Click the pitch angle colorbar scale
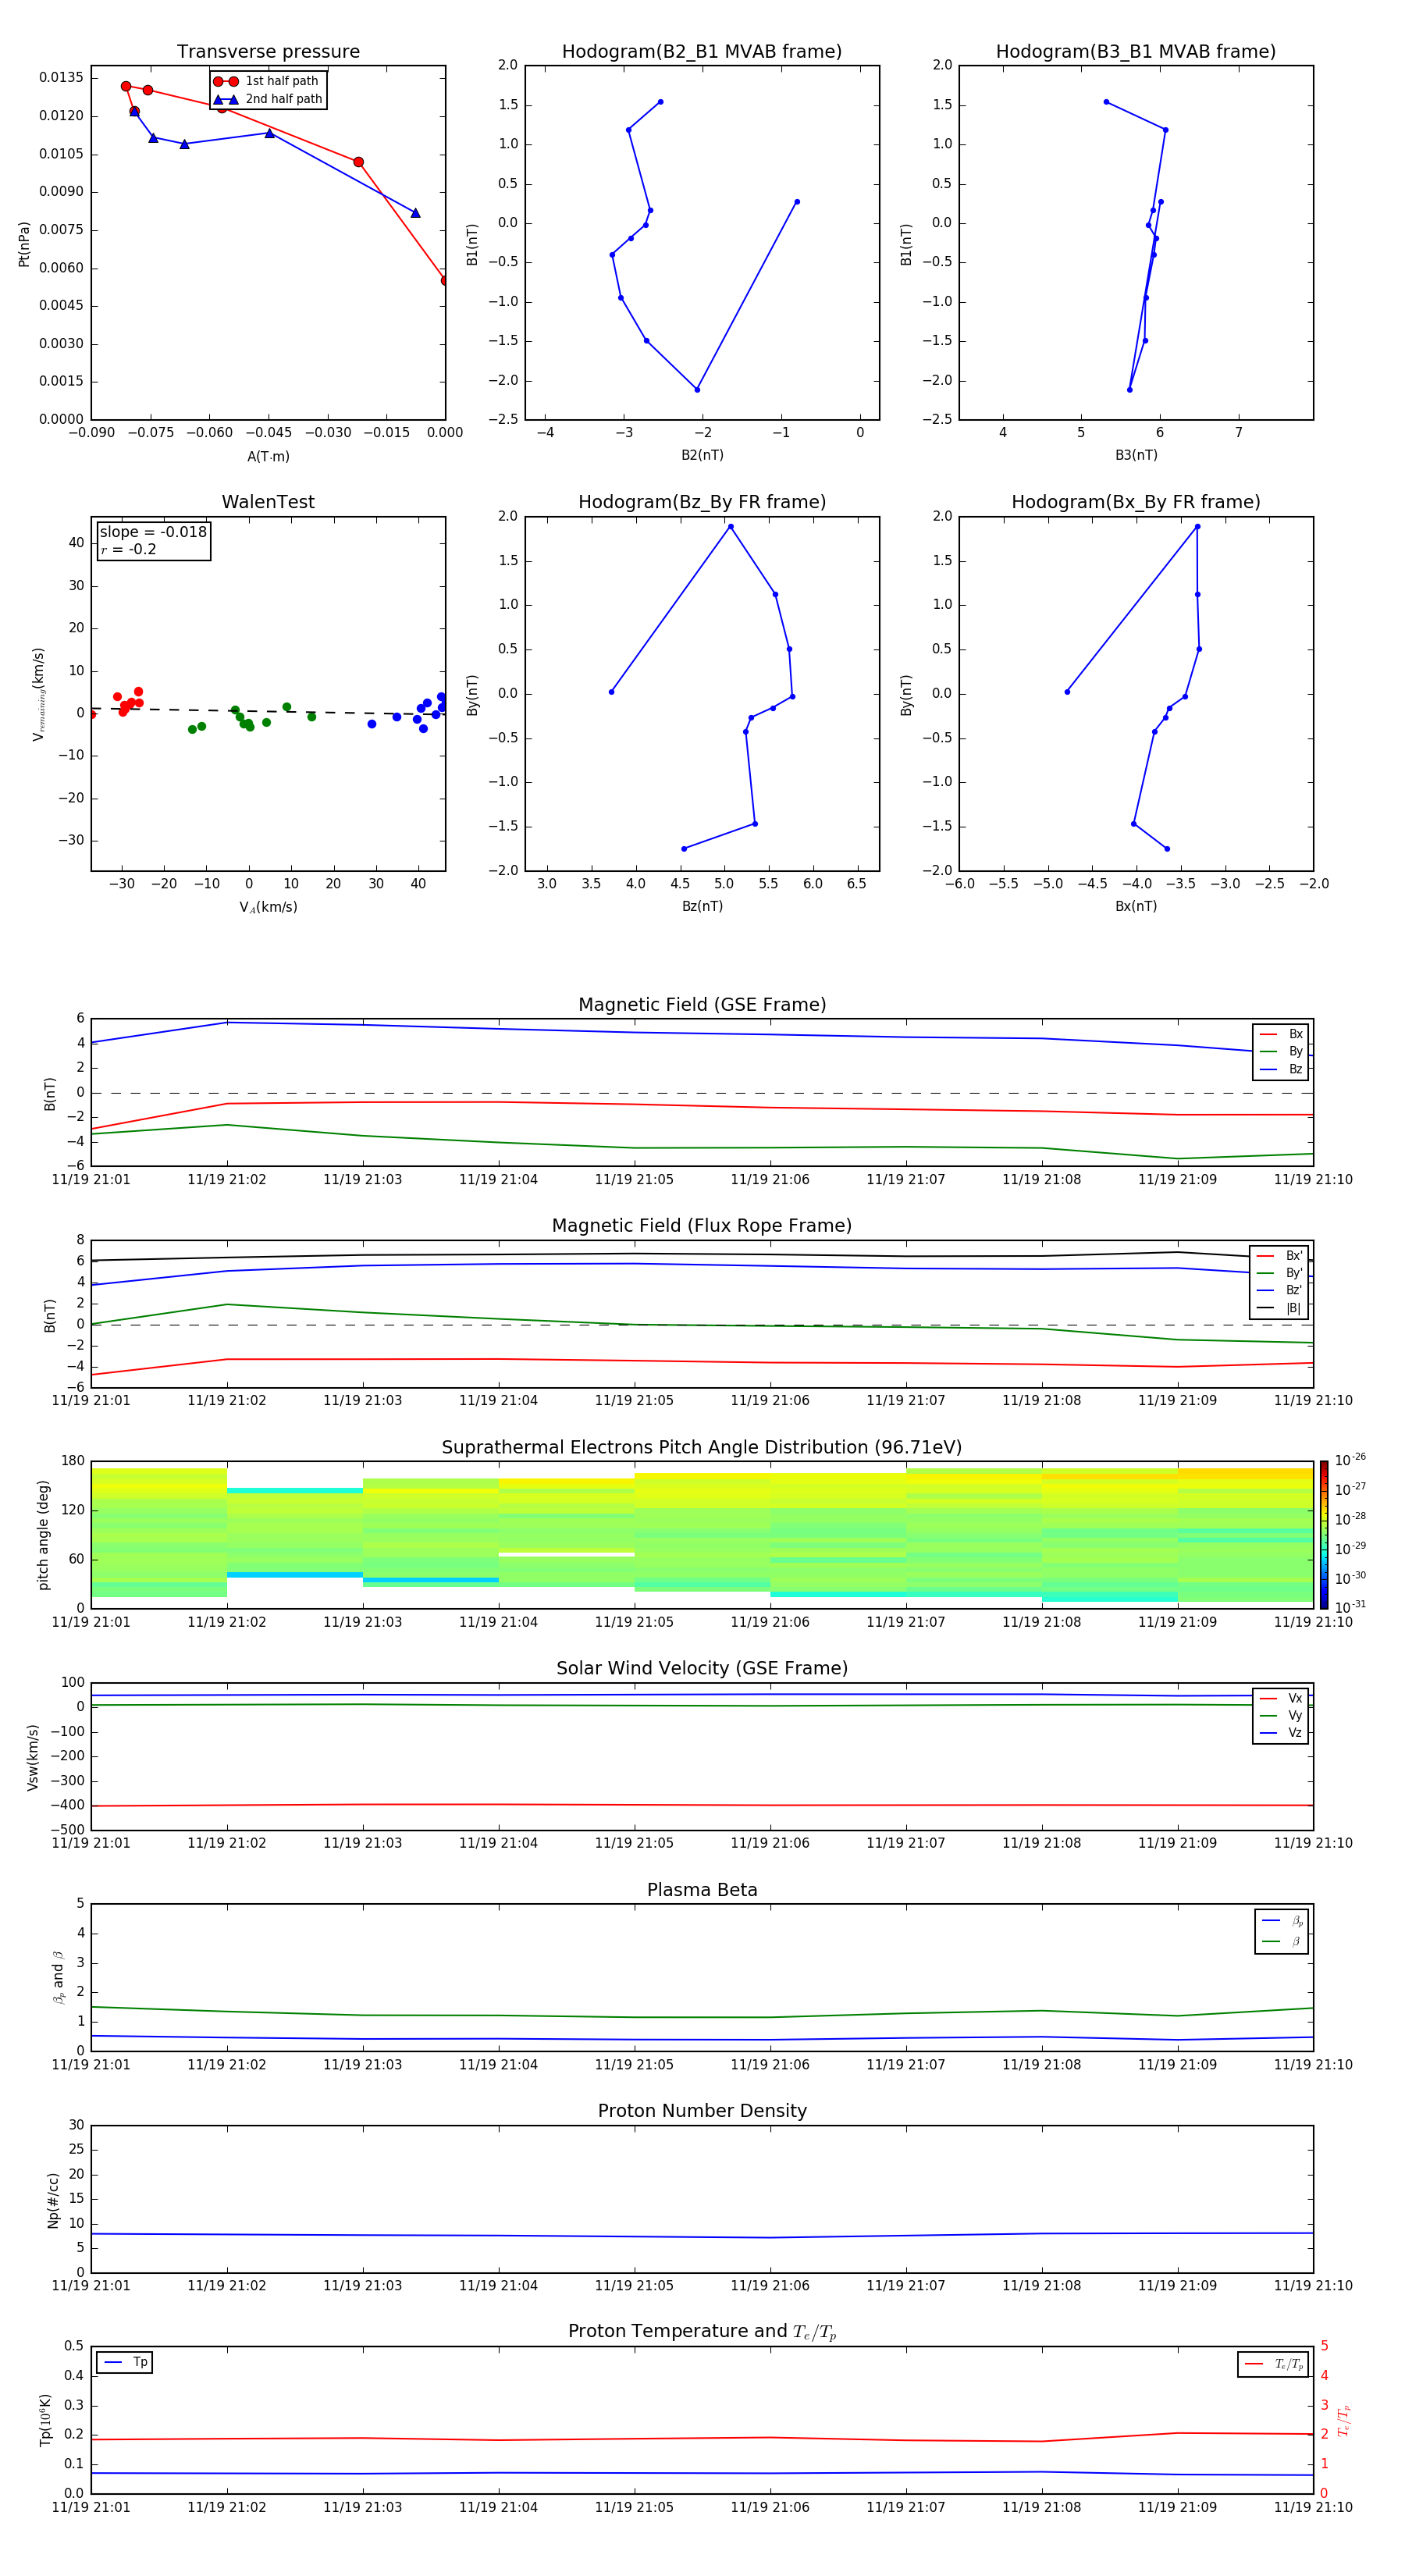The image size is (1405, 2576). (x=1324, y=1535)
